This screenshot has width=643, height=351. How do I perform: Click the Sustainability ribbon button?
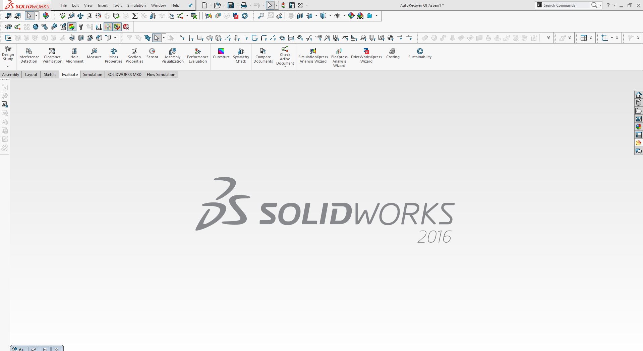tap(420, 54)
